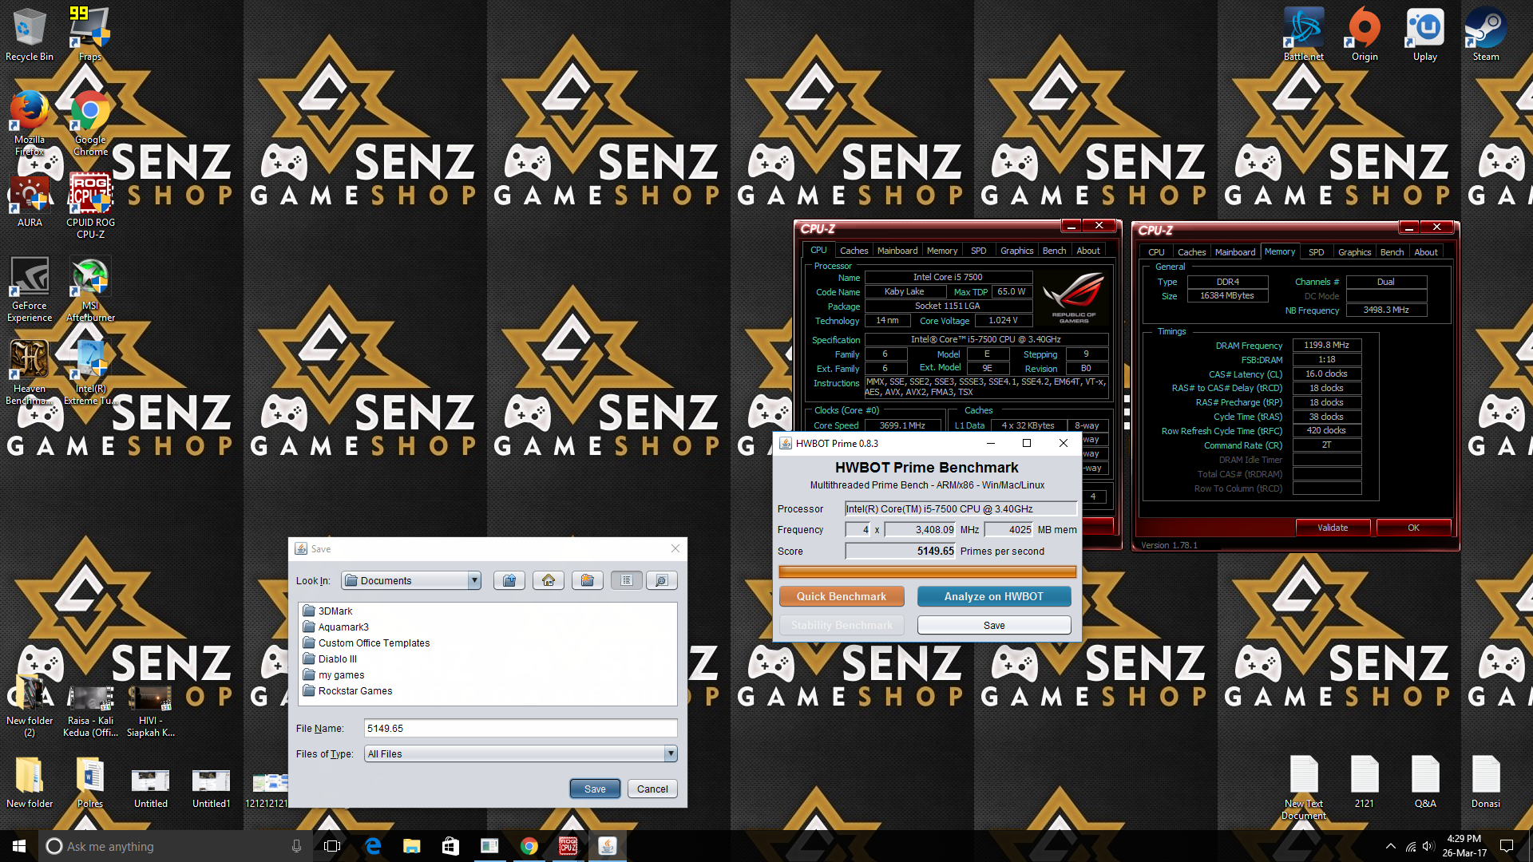Open Caches tab in left CPU-Z window

coord(854,251)
